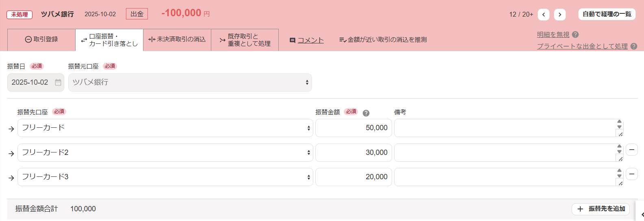
Task: Click the 50,000 transfer amount field
Action: click(x=353, y=128)
